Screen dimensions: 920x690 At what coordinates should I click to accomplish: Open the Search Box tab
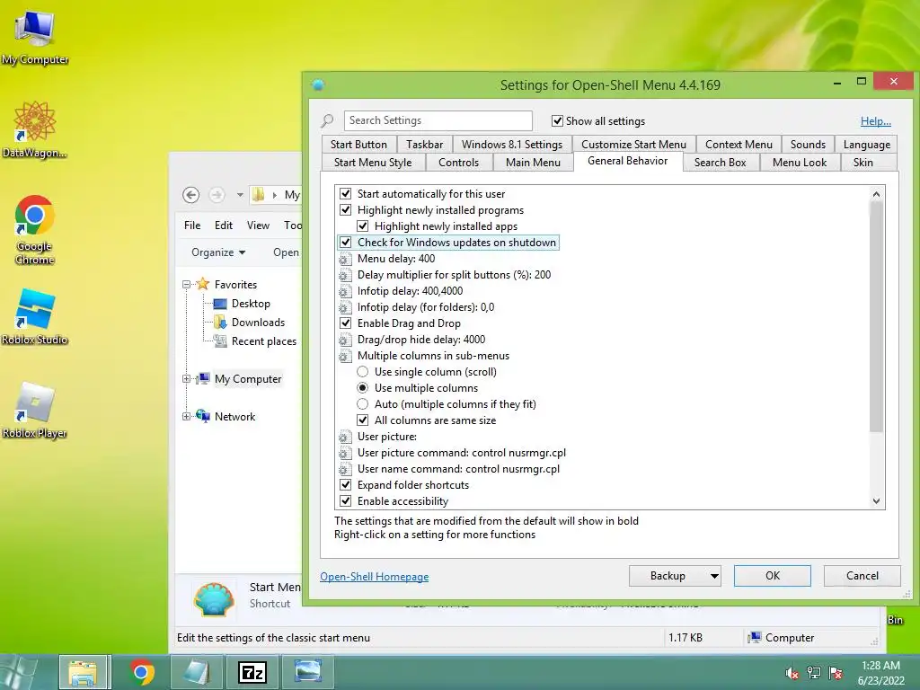[720, 163]
